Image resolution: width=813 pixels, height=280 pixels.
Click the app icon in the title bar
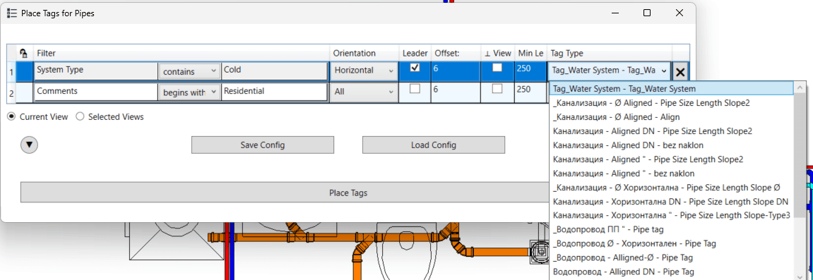(12, 13)
